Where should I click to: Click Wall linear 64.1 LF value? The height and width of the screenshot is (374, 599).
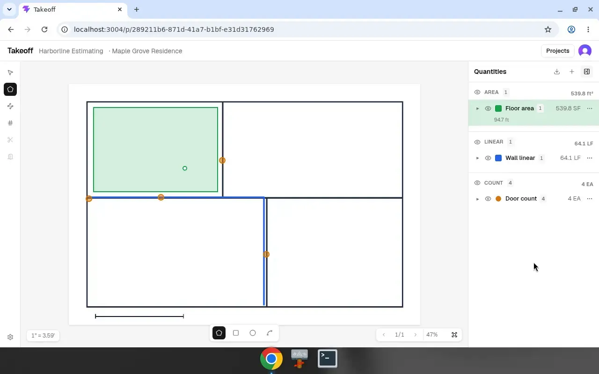click(x=570, y=158)
